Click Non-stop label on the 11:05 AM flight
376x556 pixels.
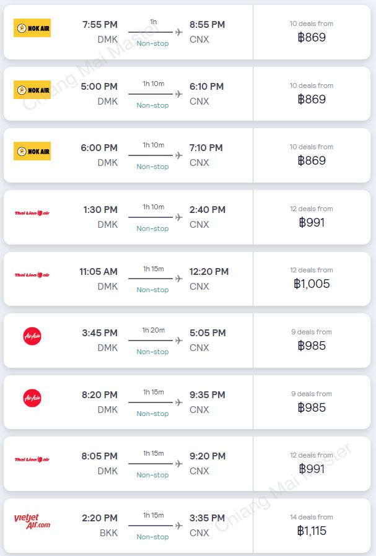(x=152, y=290)
